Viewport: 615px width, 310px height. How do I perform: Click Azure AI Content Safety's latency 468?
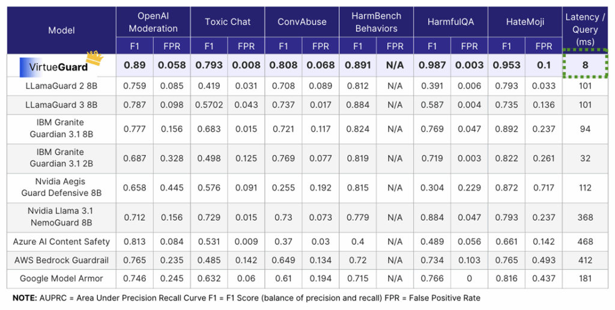[x=585, y=242]
